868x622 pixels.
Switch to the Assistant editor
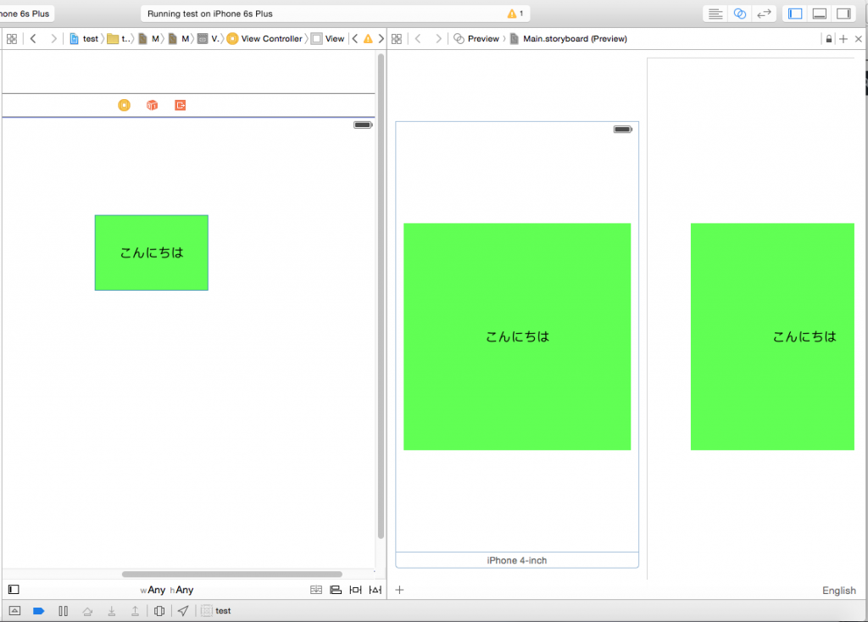739,14
